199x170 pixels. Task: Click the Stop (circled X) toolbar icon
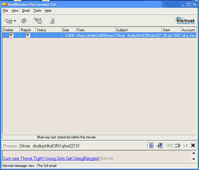point(24,21)
